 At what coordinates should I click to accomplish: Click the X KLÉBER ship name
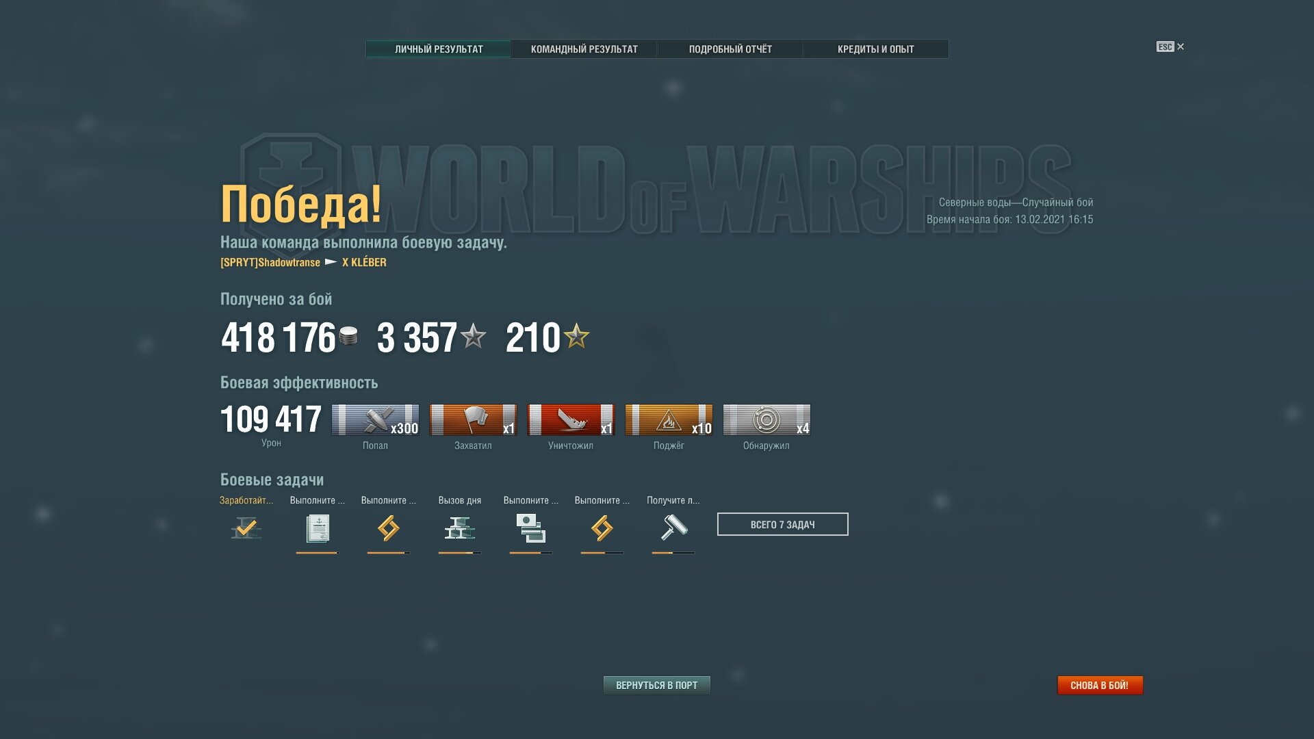[x=364, y=262]
